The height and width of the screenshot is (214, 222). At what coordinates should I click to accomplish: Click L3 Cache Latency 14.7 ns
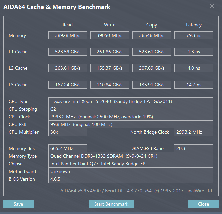pyautogui.click(x=194, y=85)
